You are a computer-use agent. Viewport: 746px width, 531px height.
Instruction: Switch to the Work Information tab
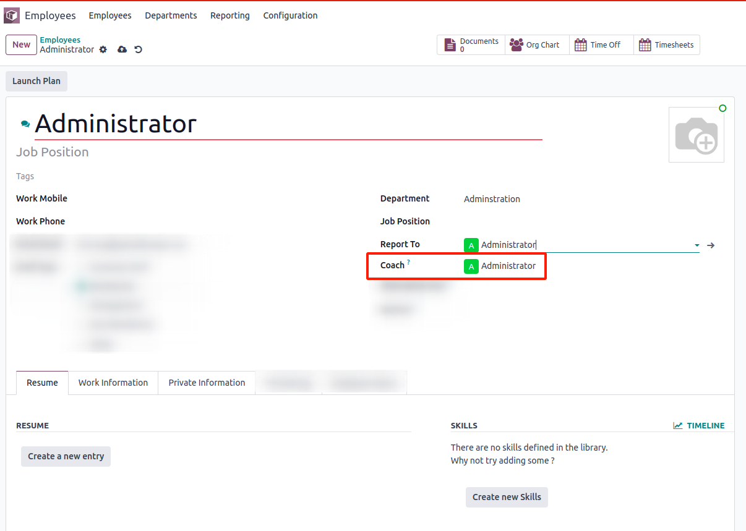(113, 383)
